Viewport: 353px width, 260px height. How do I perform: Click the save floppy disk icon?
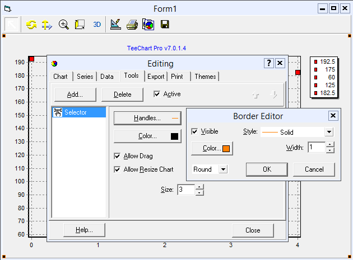point(165,24)
